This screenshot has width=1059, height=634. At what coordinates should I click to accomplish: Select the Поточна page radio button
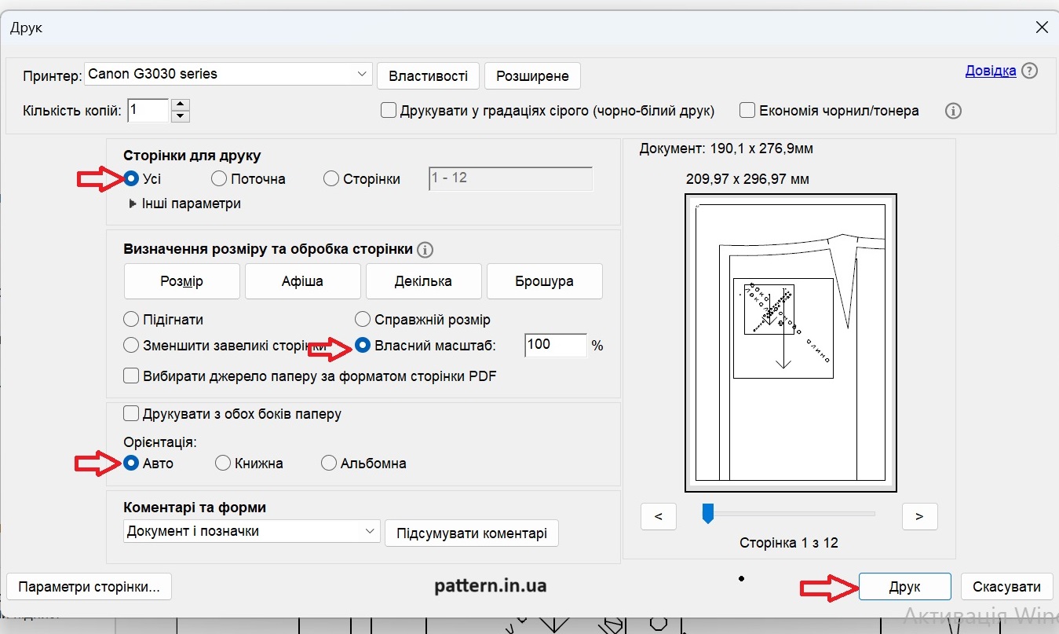coord(219,178)
